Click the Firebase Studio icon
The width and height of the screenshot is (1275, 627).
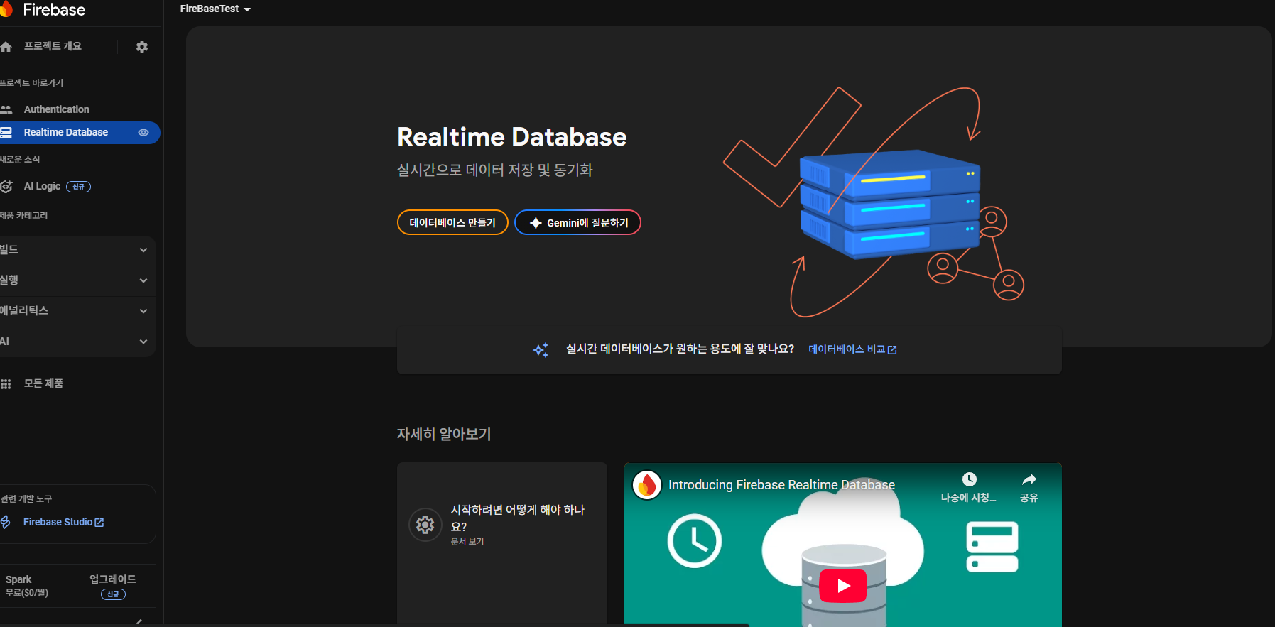pos(6,522)
